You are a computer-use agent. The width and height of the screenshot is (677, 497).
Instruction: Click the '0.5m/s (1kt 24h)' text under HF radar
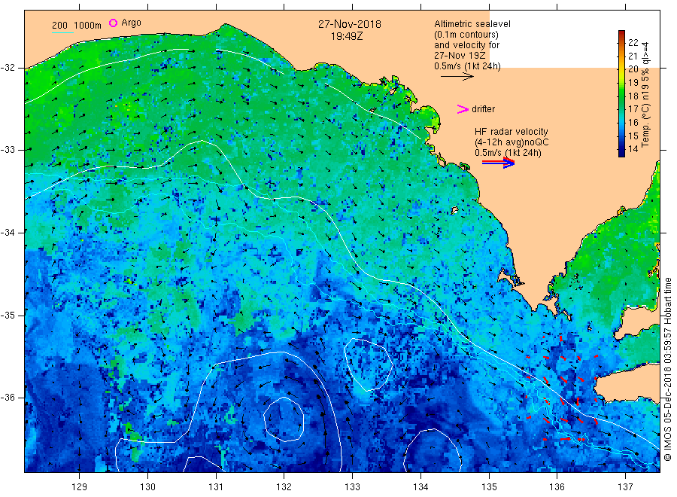pyautogui.click(x=508, y=153)
